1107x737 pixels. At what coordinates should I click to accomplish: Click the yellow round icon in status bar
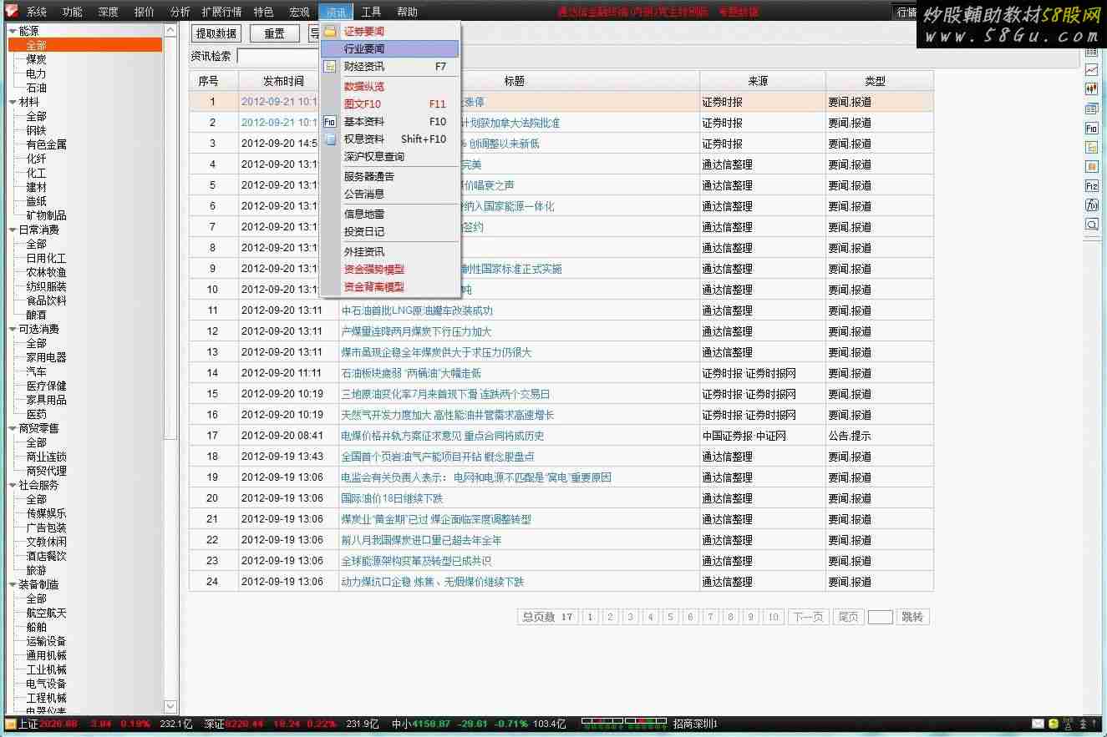pyautogui.click(x=1054, y=724)
